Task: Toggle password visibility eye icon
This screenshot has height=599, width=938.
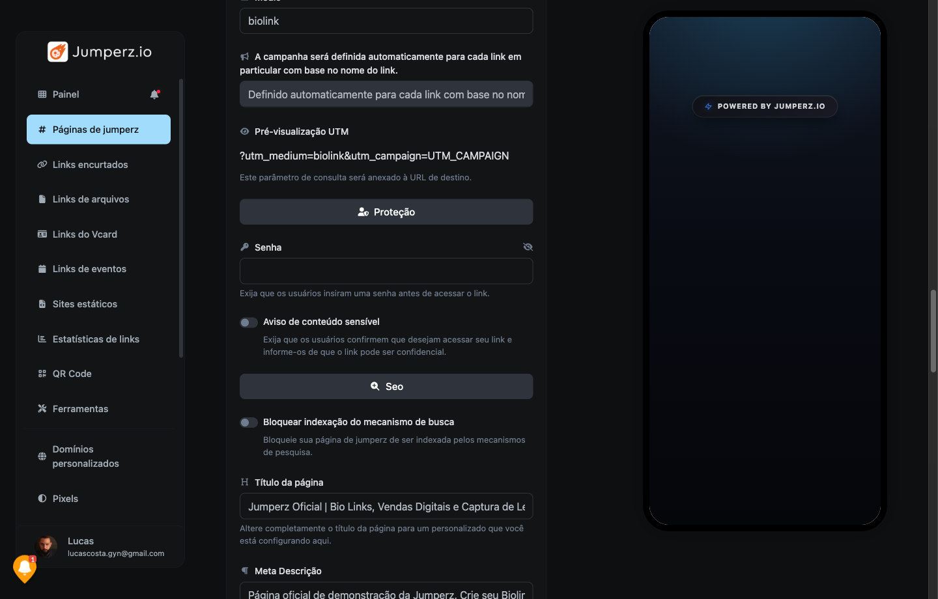Action: [x=528, y=247]
